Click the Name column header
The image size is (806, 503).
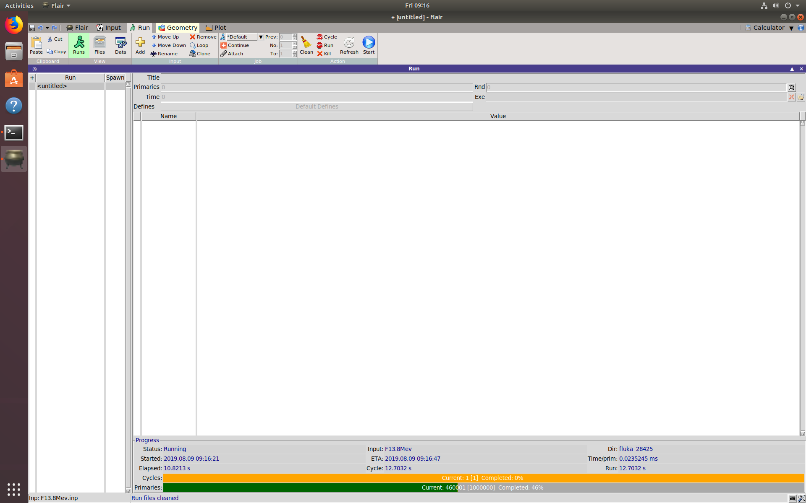pos(168,116)
